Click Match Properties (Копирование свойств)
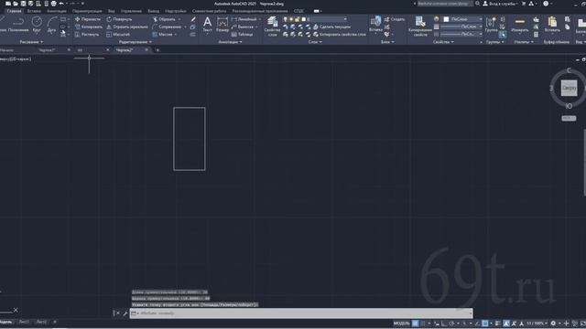This screenshot has height=329, width=586. (420, 27)
